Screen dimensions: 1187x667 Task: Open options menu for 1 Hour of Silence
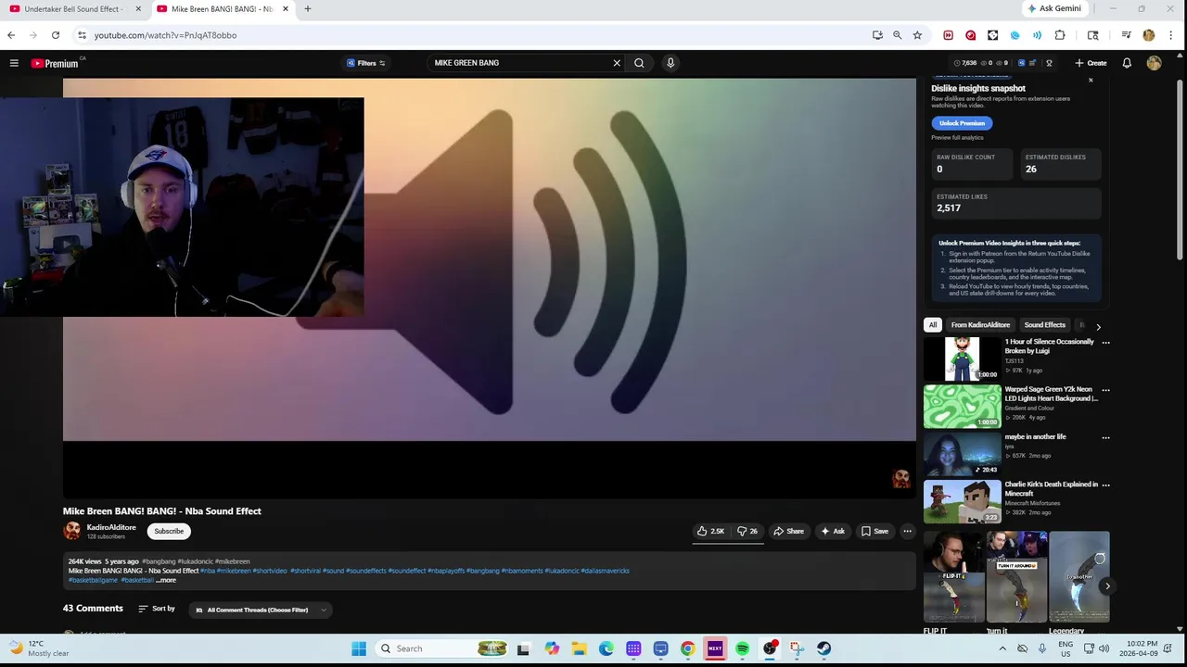(1105, 343)
